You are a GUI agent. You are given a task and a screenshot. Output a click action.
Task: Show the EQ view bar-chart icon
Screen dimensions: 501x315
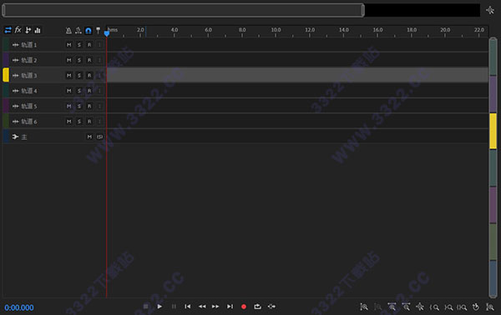38,30
